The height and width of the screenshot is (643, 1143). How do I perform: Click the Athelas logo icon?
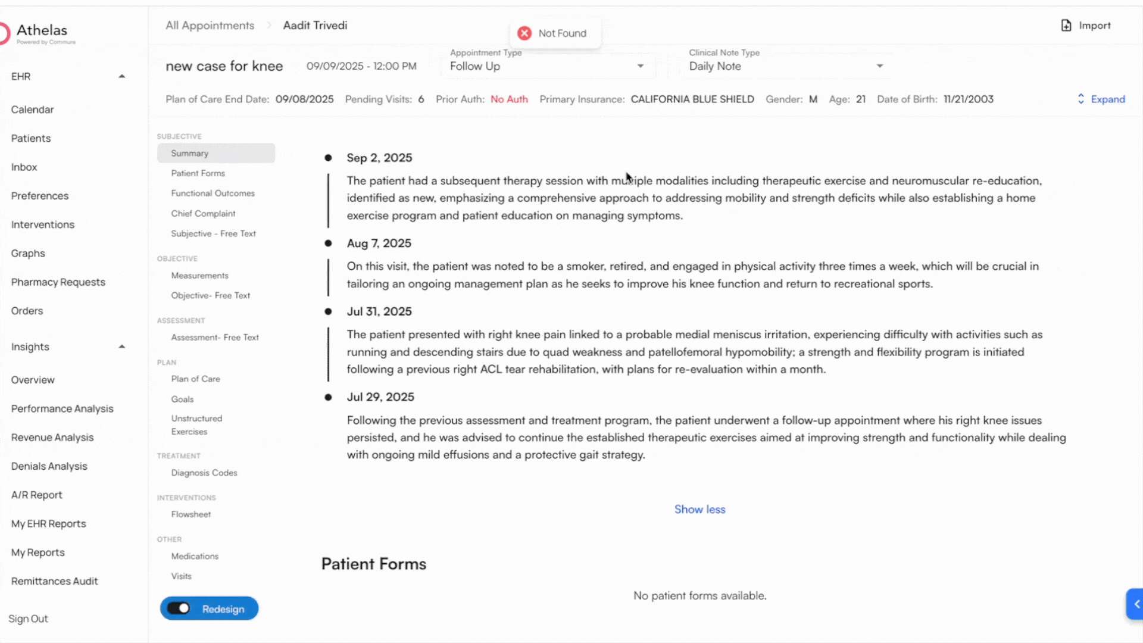click(5, 33)
